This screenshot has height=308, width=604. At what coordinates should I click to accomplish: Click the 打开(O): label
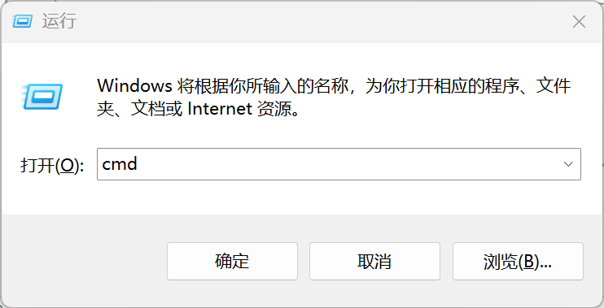pyautogui.click(x=52, y=165)
